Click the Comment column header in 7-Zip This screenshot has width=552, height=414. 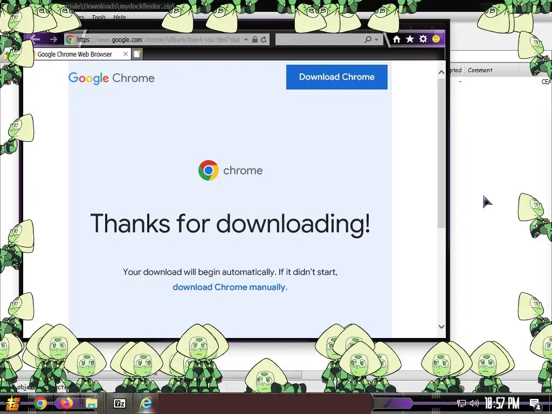[492, 70]
